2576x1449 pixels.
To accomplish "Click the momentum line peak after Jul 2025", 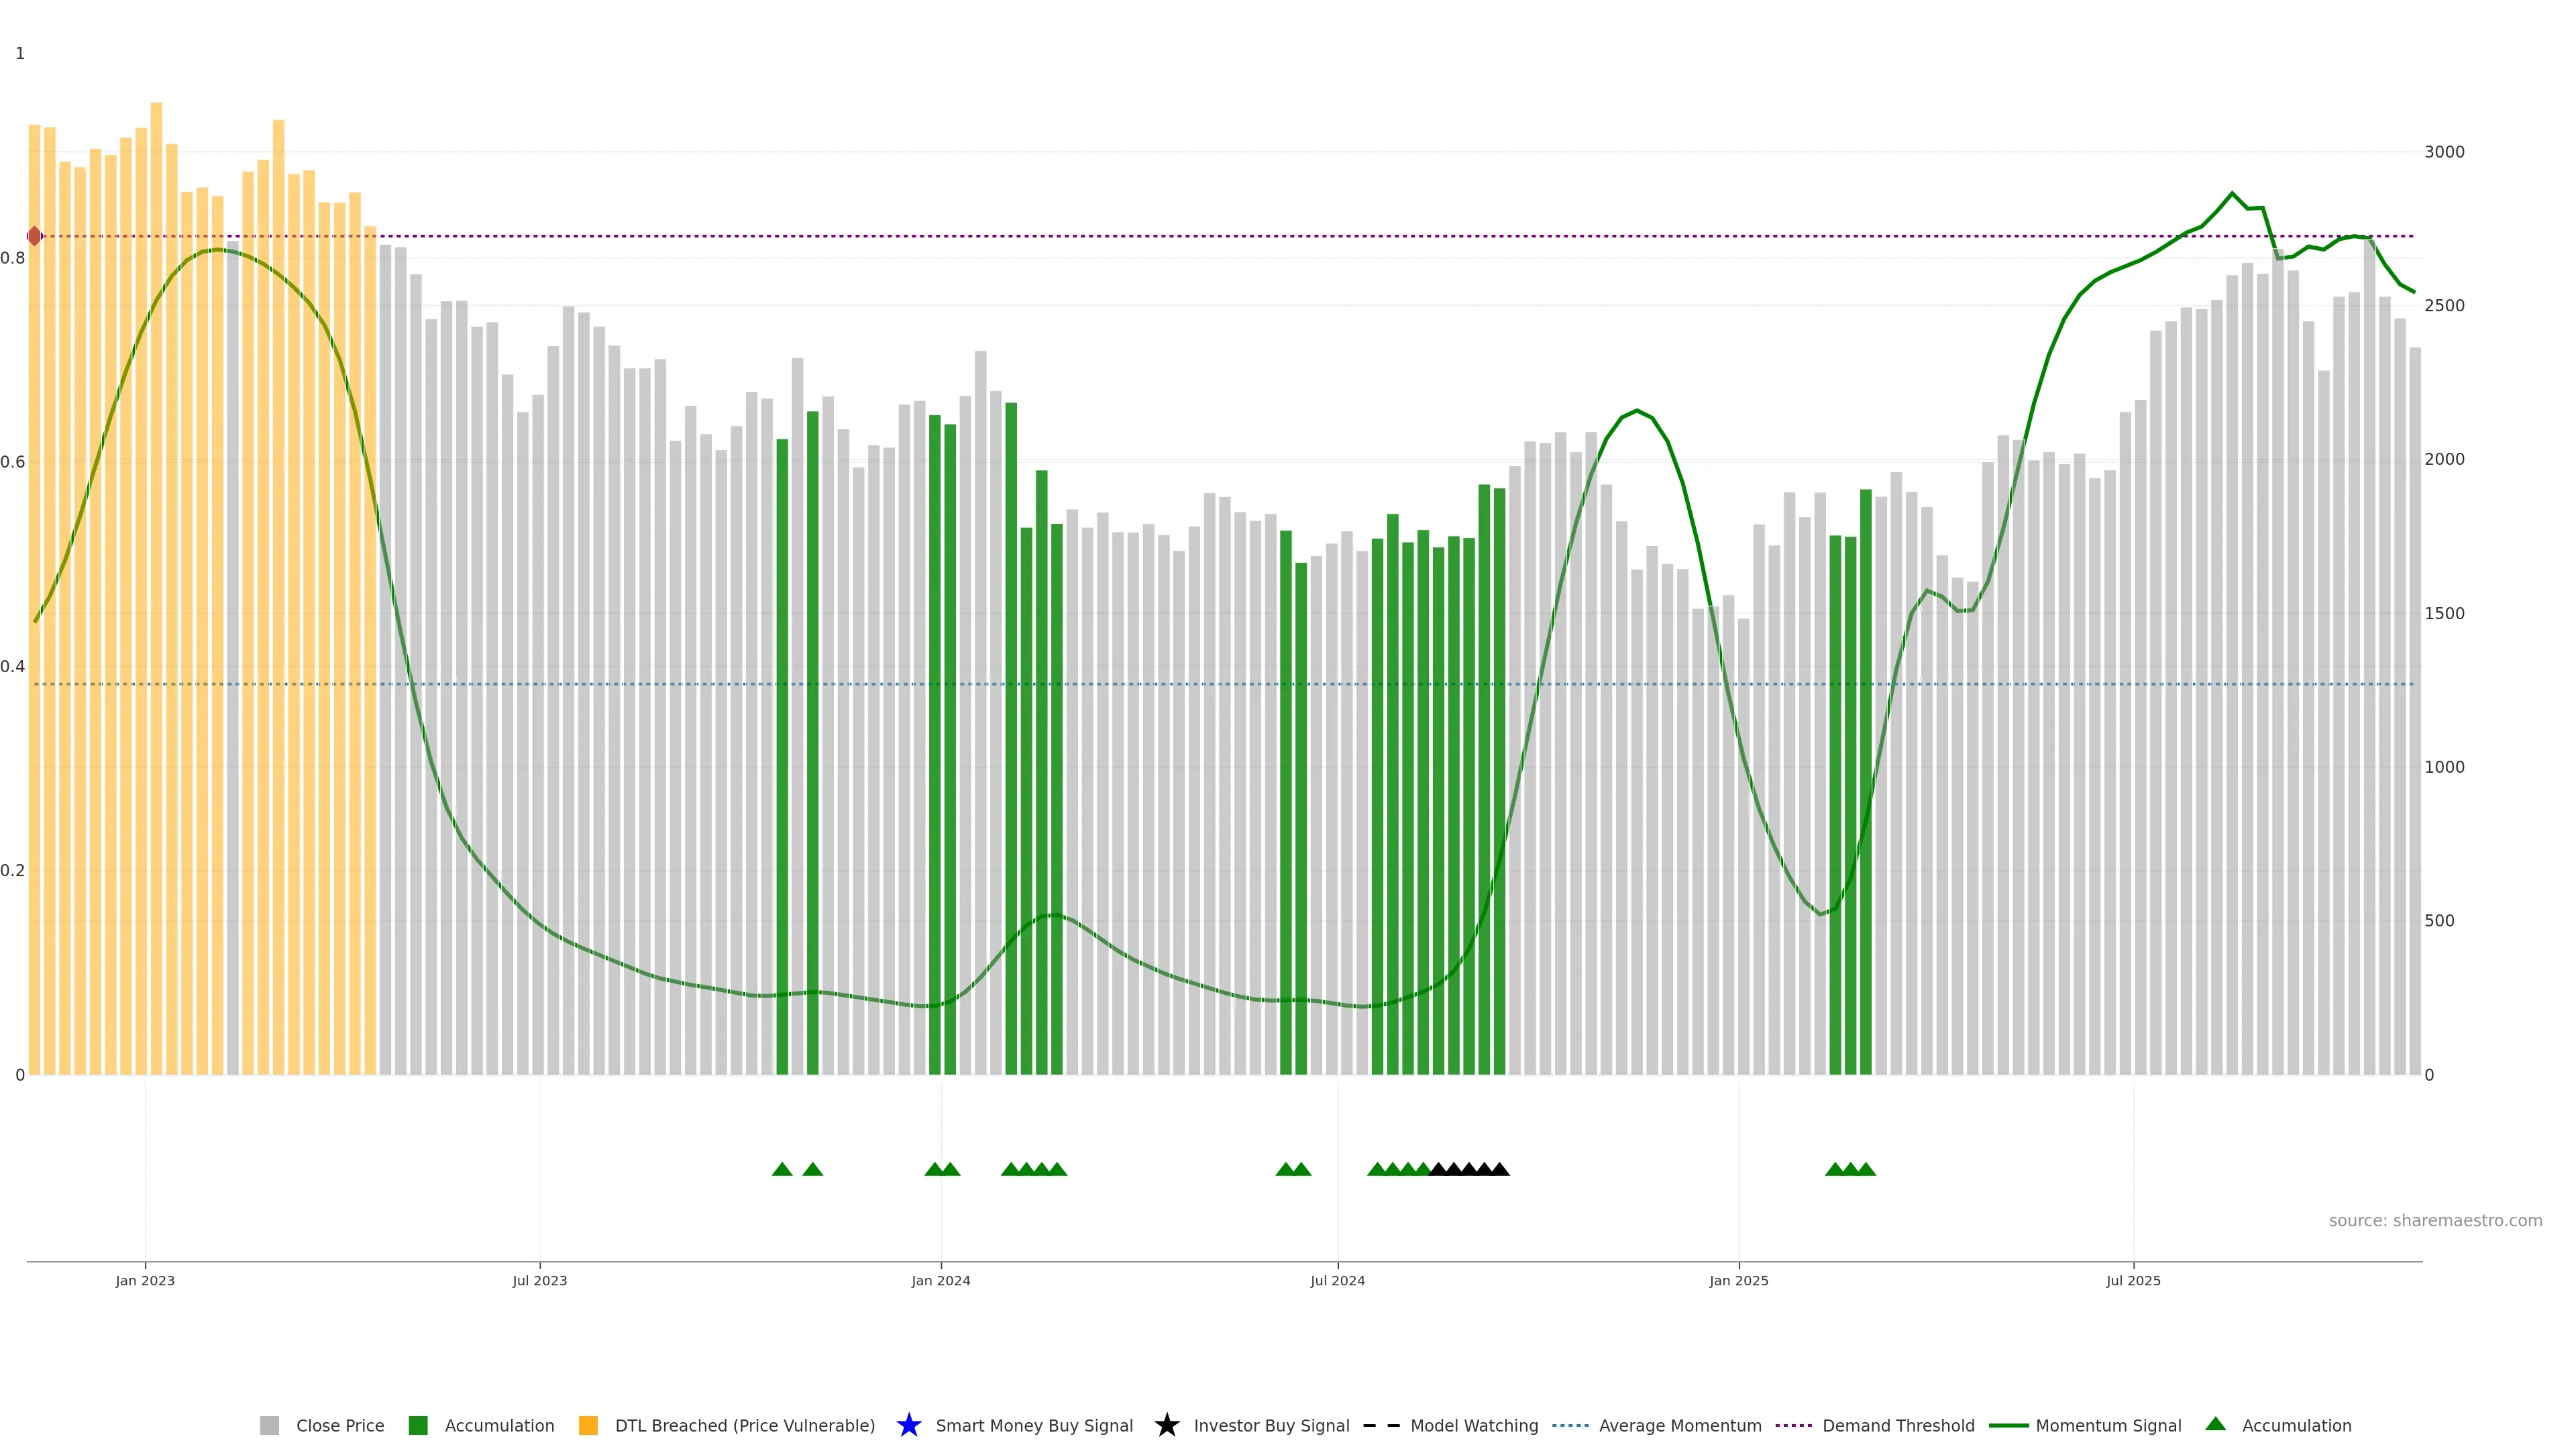I will tap(2232, 194).
